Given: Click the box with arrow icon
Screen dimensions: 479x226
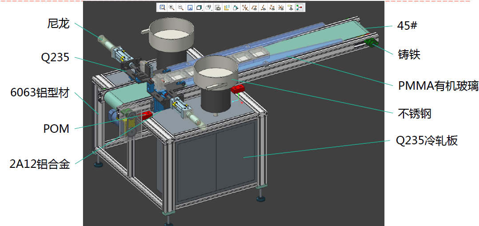Looking at the screenshot, I should [x=236, y=8].
